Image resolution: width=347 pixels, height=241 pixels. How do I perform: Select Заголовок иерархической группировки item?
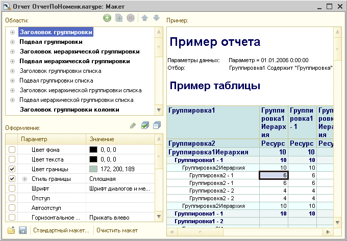pyautogui.click(x=80, y=51)
